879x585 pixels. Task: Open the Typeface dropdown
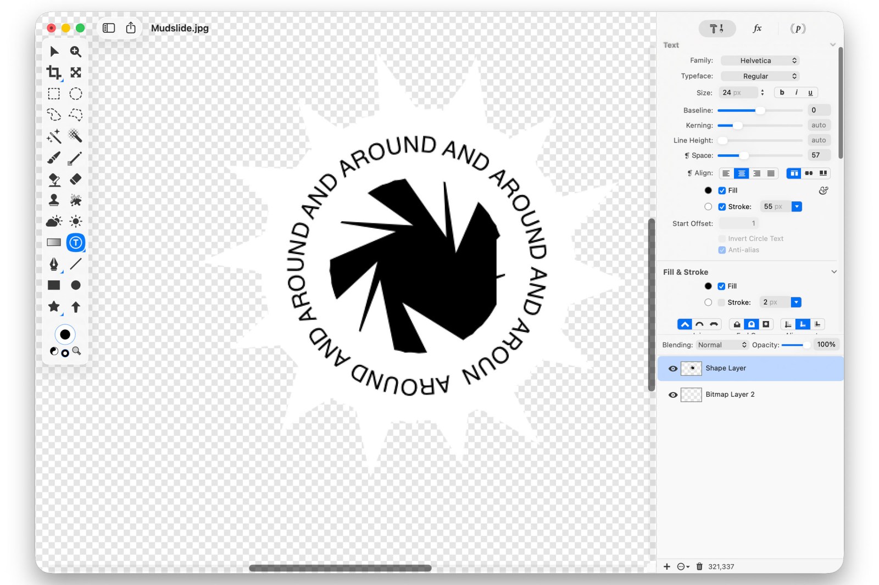[760, 76]
